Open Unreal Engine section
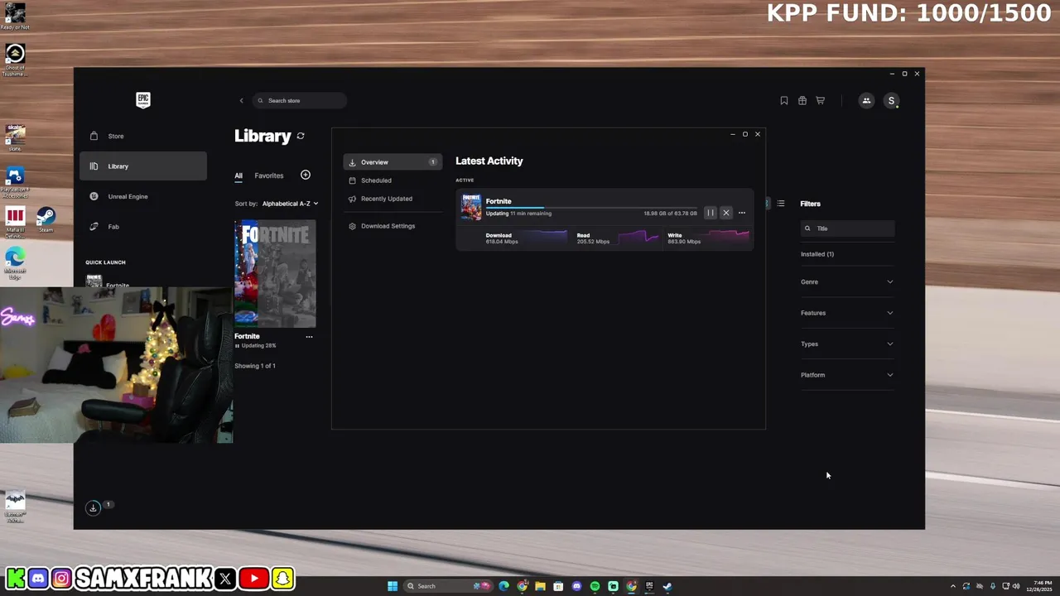The width and height of the screenshot is (1060, 596). 143,196
